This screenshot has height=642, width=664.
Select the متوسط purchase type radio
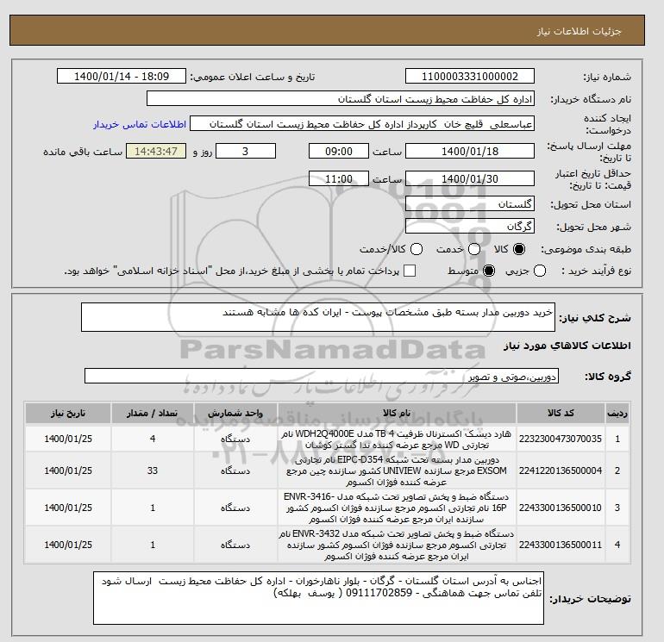[x=489, y=271]
